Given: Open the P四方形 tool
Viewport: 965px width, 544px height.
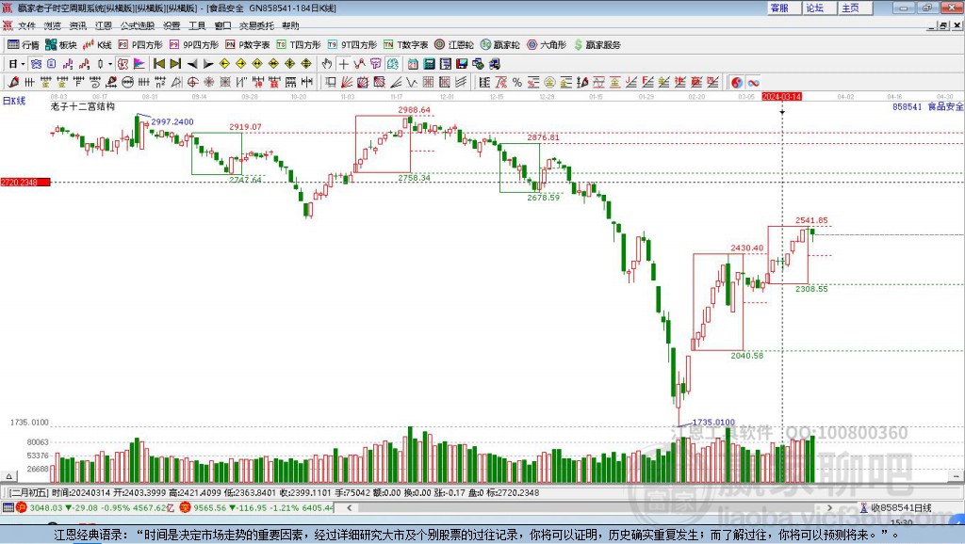Looking at the screenshot, I should [x=140, y=45].
